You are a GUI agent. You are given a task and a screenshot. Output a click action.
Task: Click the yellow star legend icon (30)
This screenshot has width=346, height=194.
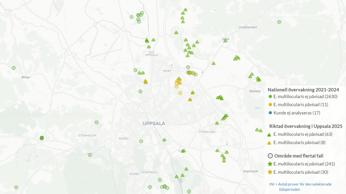point(270,172)
